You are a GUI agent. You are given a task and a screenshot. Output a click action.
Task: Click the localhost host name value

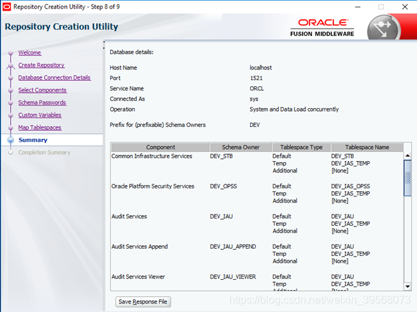(x=261, y=68)
